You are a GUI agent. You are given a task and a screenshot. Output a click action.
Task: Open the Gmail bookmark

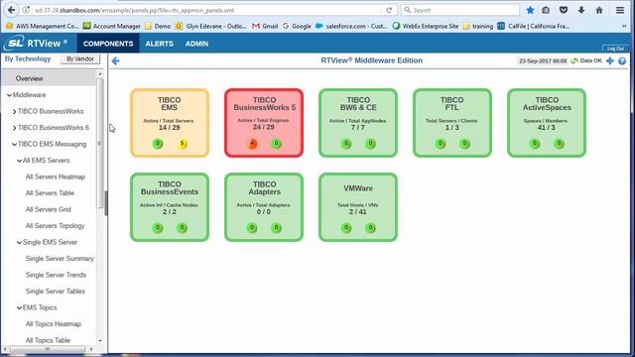pos(265,26)
